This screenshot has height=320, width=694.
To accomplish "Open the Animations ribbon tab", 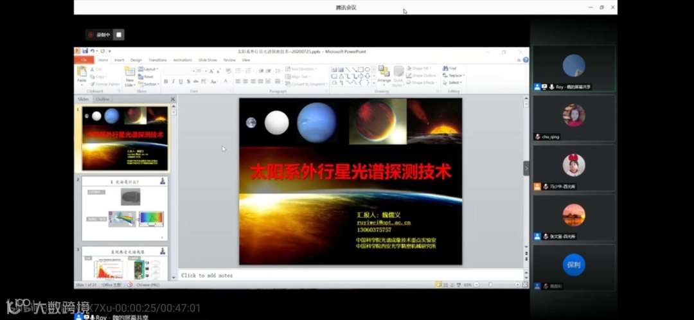I will [182, 60].
